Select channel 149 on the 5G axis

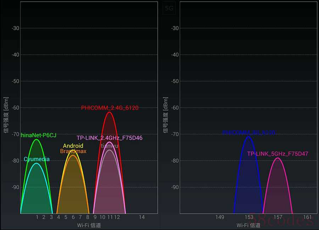(220, 217)
